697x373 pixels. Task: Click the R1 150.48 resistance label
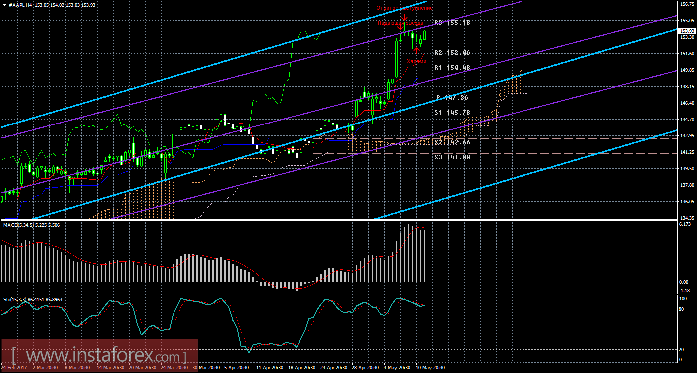[x=452, y=68]
